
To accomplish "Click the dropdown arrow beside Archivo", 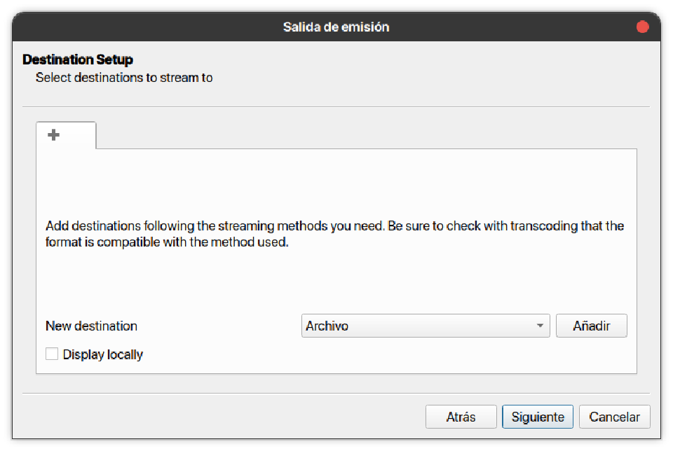I will [539, 326].
